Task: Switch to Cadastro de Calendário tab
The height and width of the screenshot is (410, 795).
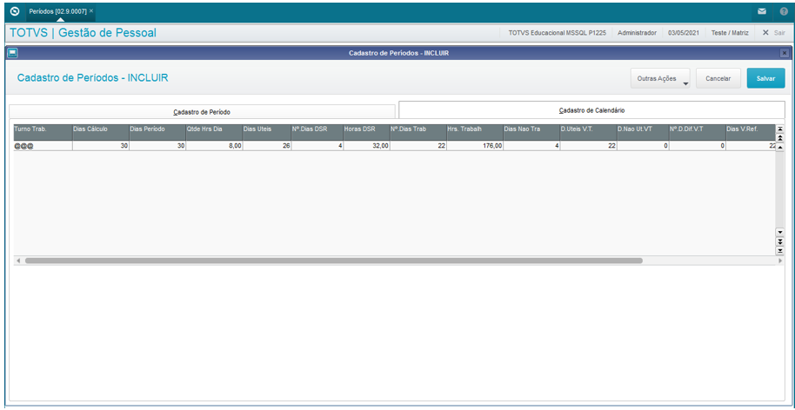Action: click(x=591, y=109)
